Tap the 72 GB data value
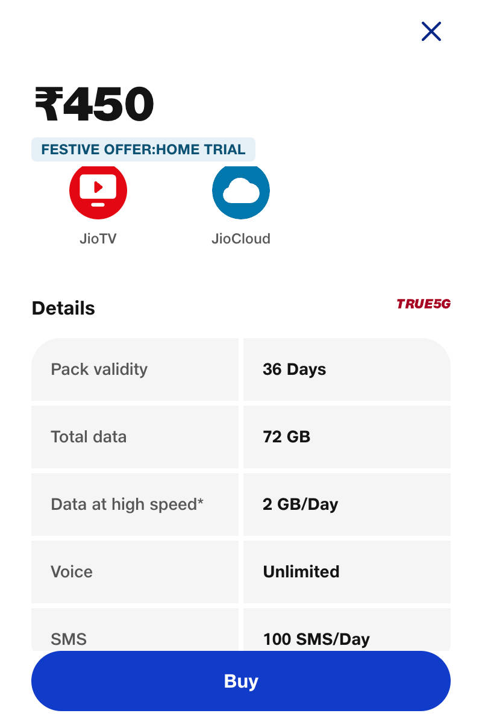The image size is (482, 728). click(286, 436)
